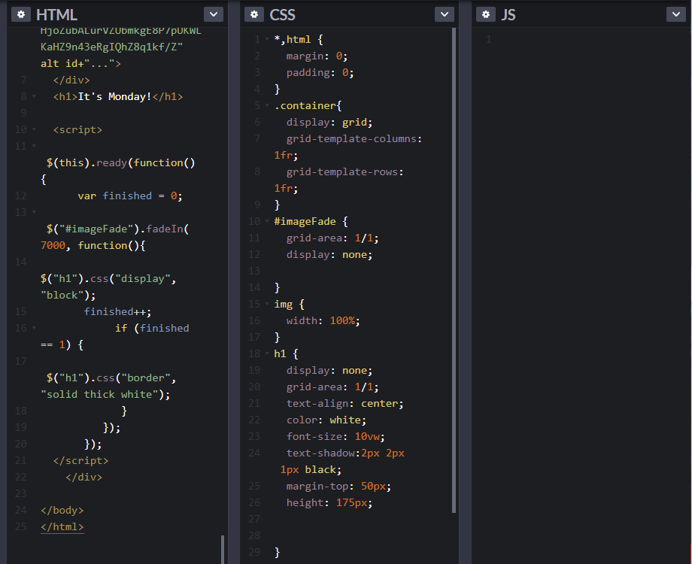Click the CSS panel title

pyautogui.click(x=283, y=14)
